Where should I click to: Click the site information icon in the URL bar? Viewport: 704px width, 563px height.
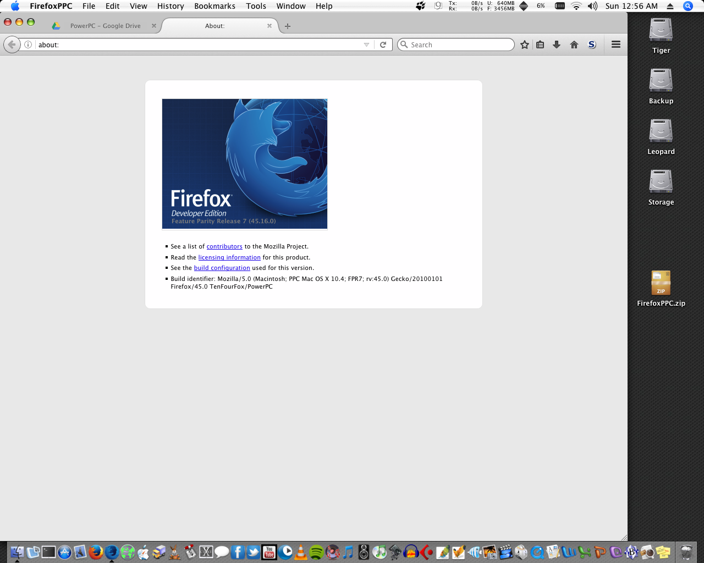tap(28, 45)
